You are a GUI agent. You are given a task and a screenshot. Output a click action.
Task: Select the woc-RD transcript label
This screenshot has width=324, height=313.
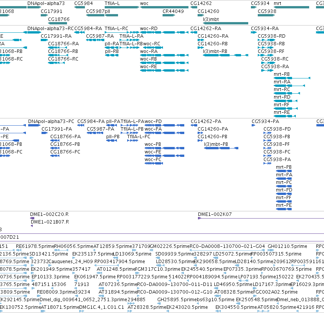[148, 28]
